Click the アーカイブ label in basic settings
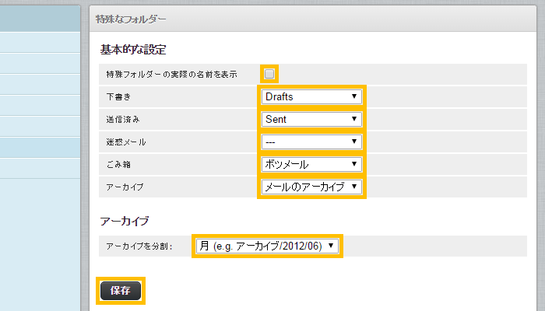Screen dimensions: 545x311 [125, 187]
